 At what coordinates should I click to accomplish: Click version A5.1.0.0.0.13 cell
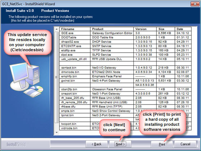pyautogui.click(x=145, y=81)
